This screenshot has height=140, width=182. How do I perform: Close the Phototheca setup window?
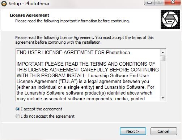coord(173,3)
